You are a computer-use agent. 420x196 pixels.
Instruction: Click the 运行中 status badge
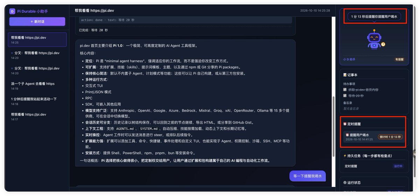click(398, 166)
